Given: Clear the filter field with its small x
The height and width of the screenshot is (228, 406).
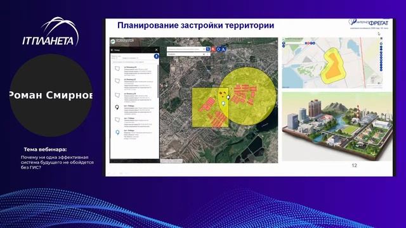Looking at the screenshot, I should click(x=204, y=54).
